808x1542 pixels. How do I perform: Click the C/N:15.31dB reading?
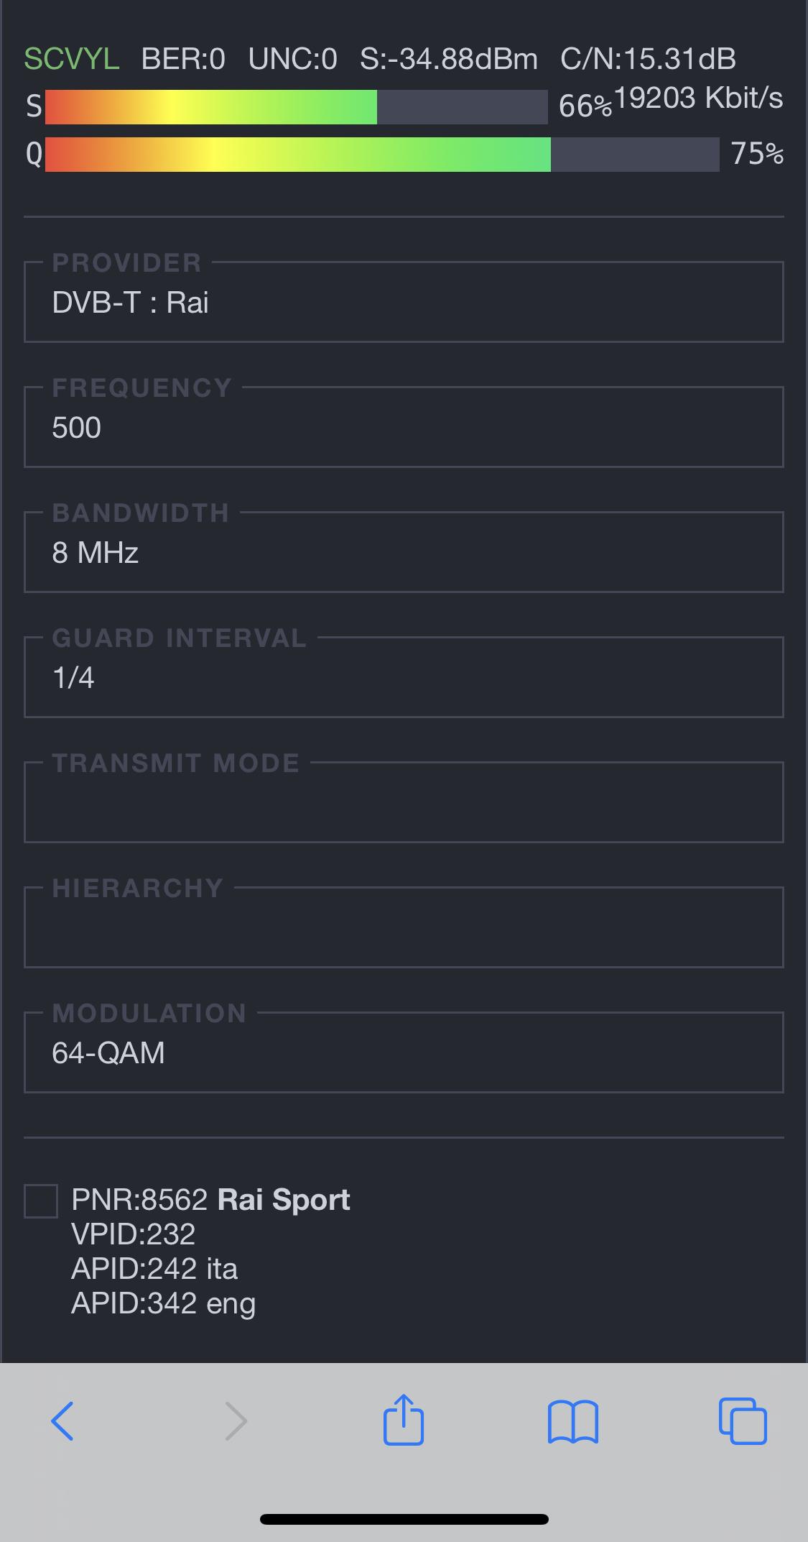648,59
